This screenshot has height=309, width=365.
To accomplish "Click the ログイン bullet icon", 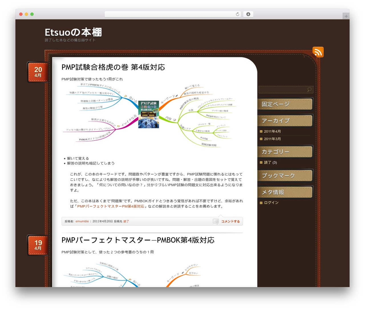I will [261, 203].
